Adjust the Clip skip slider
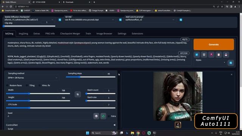This screenshot has height=136, width=242. pos(29,26)
